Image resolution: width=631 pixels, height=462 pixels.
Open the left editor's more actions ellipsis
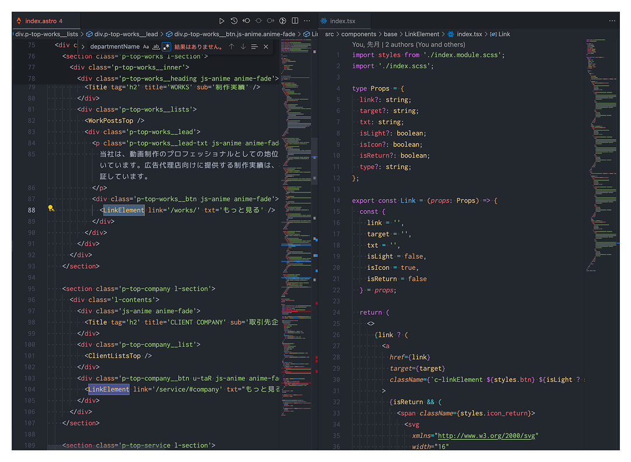coord(307,21)
